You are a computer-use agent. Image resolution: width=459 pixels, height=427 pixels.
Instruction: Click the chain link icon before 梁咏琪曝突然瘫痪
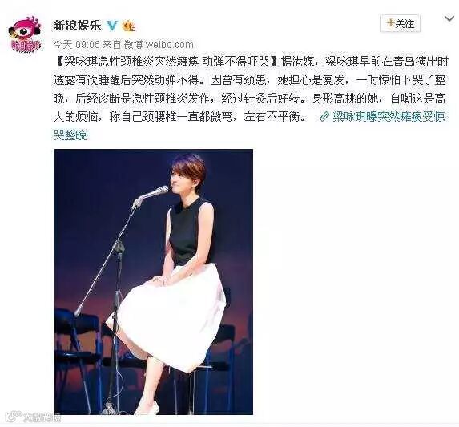[x=324, y=116]
